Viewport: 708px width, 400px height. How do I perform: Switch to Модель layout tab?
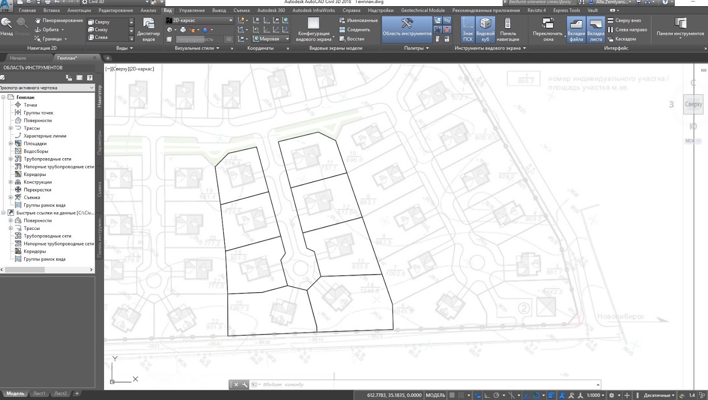tap(15, 393)
